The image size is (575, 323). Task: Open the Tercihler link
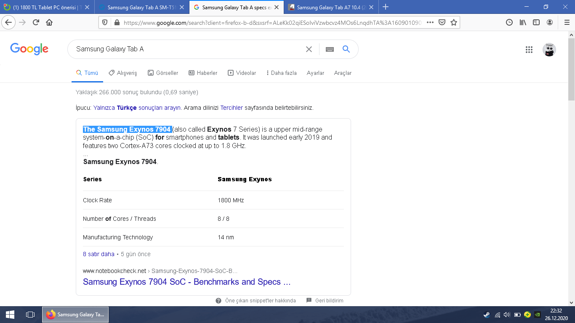(232, 108)
